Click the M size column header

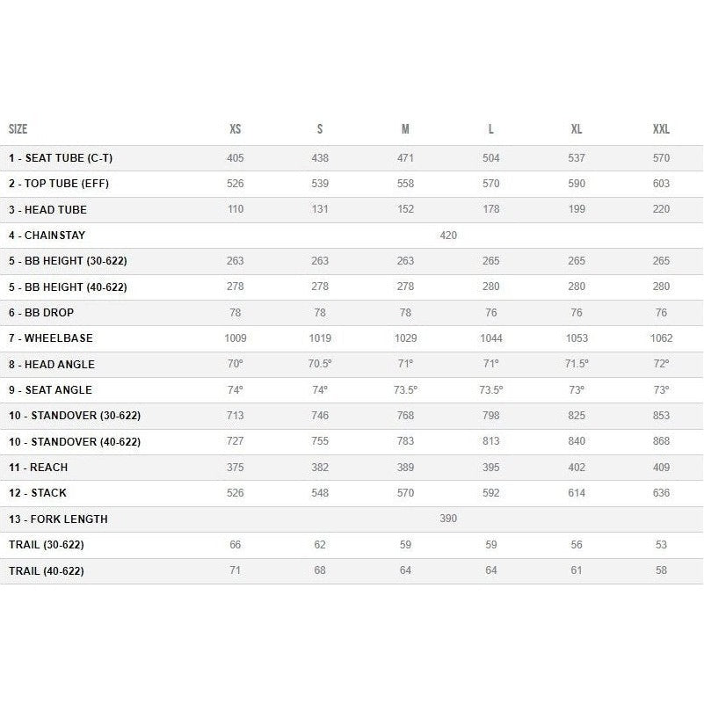click(405, 129)
